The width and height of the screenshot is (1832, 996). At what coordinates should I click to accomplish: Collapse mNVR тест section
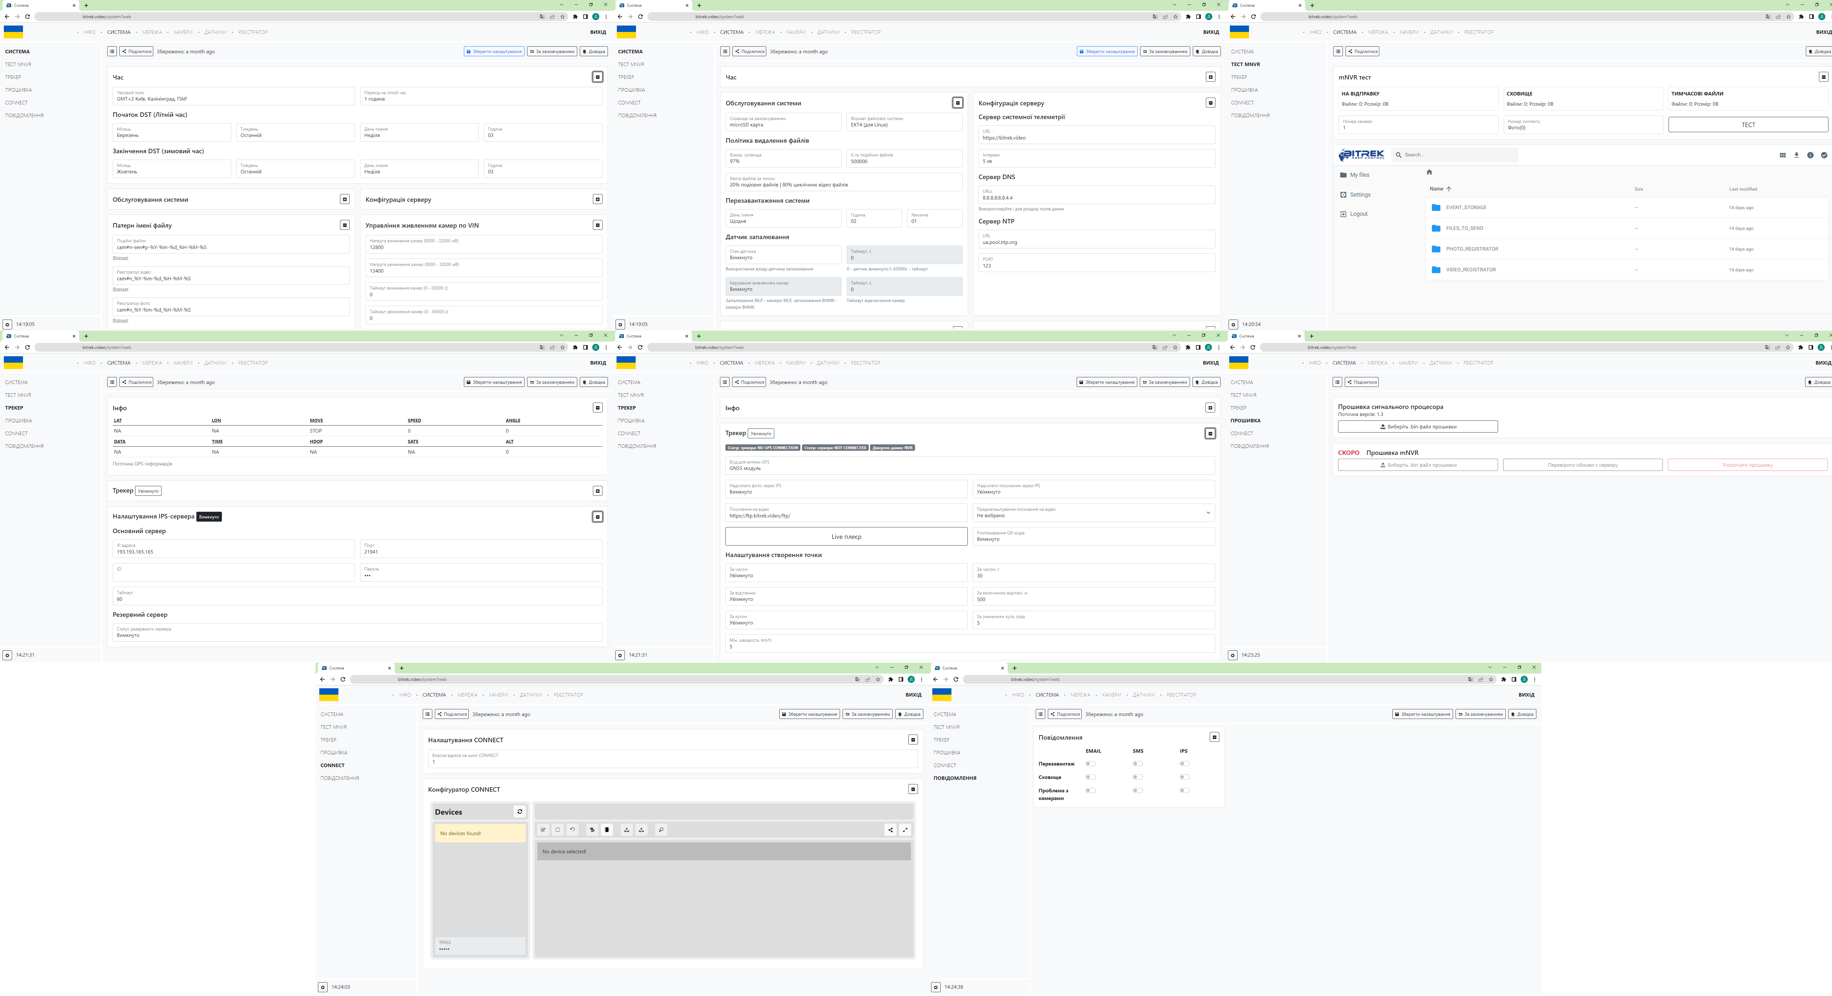pos(1823,77)
